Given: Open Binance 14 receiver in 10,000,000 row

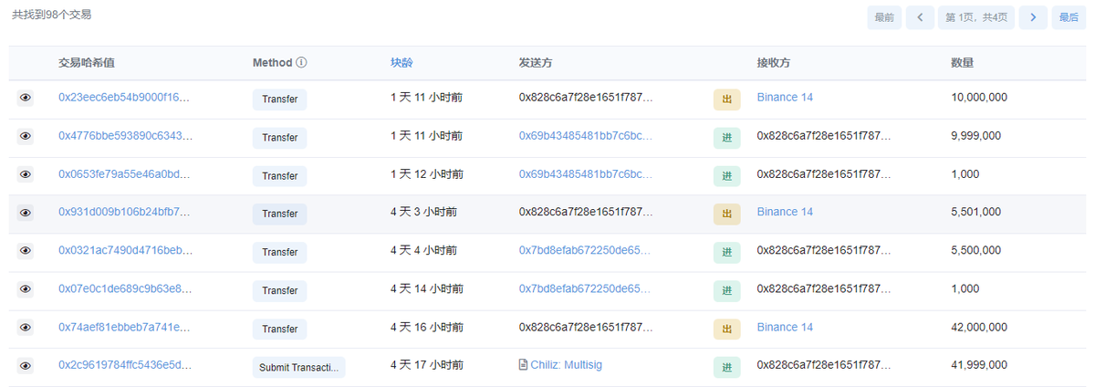Looking at the screenshot, I should 785,97.
